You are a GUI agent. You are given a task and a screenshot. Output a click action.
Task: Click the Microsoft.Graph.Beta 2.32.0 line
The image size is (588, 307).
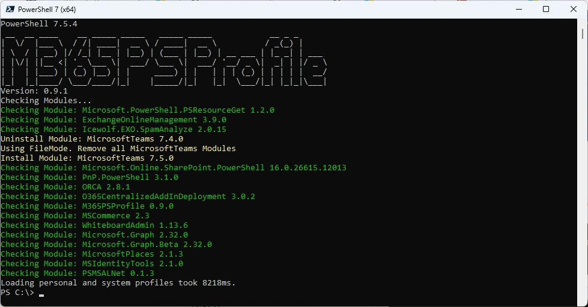106,245
